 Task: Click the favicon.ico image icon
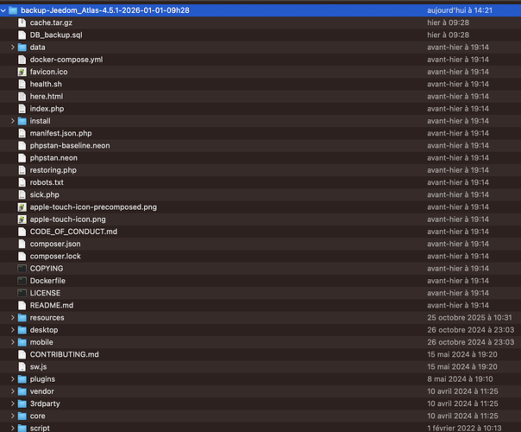tap(22, 72)
